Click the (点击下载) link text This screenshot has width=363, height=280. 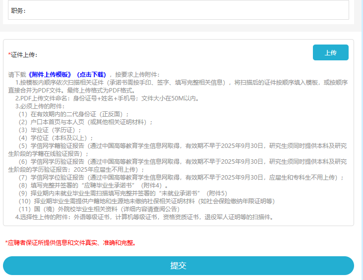[90, 74]
